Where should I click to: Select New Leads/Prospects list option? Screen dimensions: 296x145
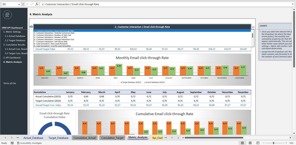[x=142, y=44]
